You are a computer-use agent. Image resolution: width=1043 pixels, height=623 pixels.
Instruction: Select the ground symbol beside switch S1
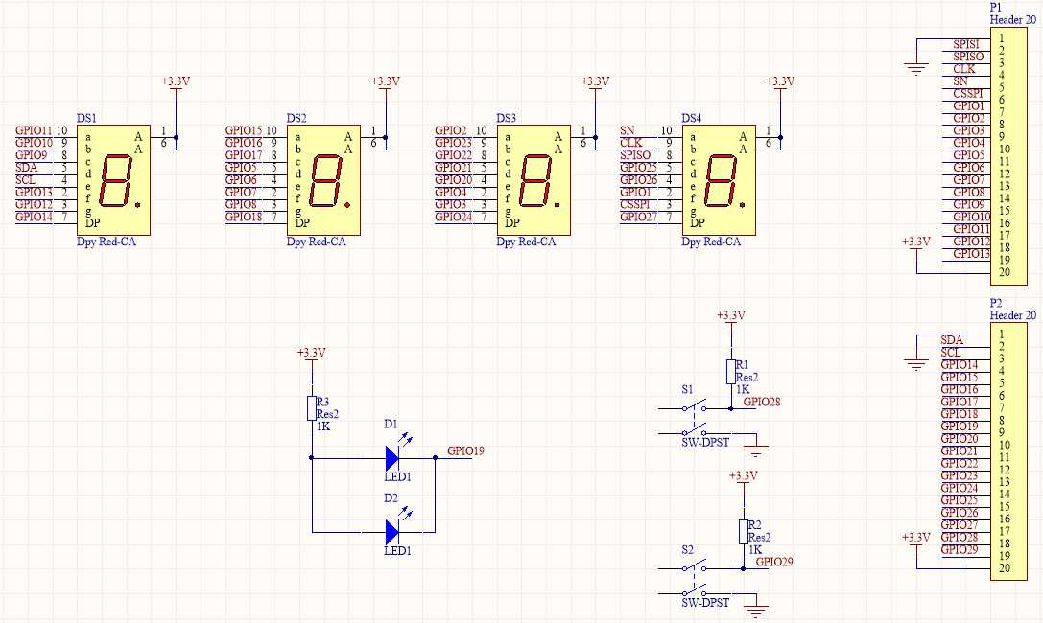(756, 451)
